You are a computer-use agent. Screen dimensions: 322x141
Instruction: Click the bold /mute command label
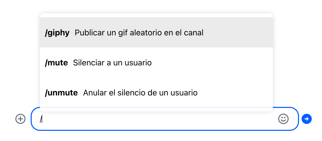pos(56,63)
